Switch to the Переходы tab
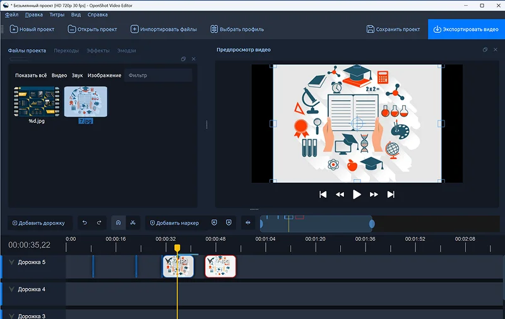 click(x=66, y=50)
